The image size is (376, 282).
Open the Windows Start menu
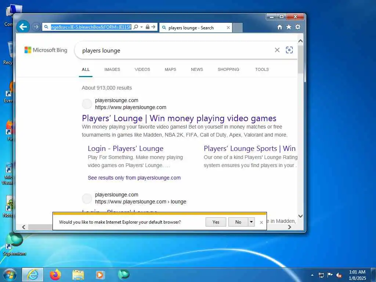[10, 275]
